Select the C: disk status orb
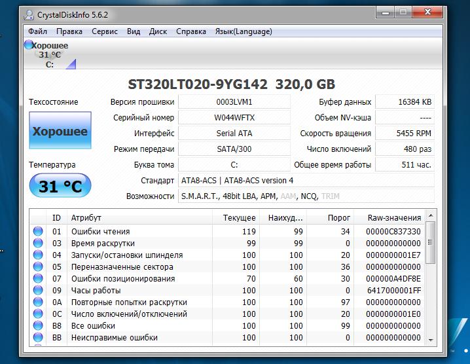 29,45
